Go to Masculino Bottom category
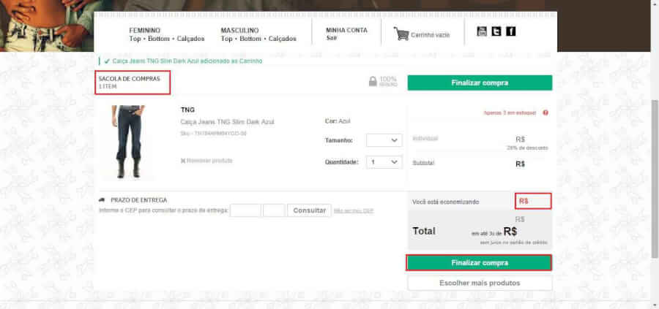The image size is (659, 309). click(x=250, y=39)
